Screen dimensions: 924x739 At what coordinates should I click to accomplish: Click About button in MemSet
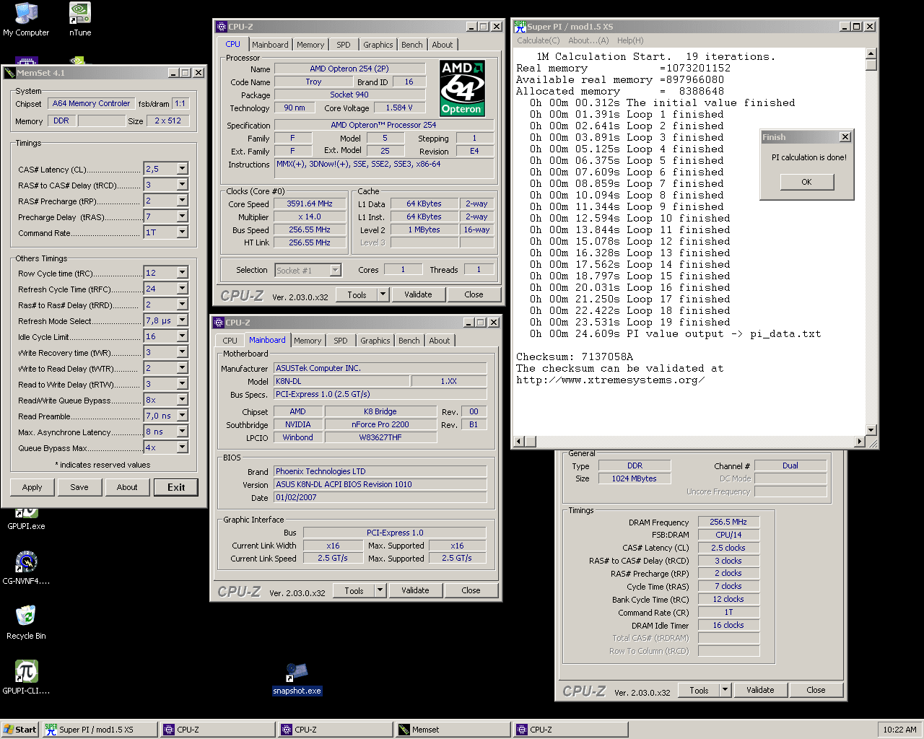(x=127, y=487)
